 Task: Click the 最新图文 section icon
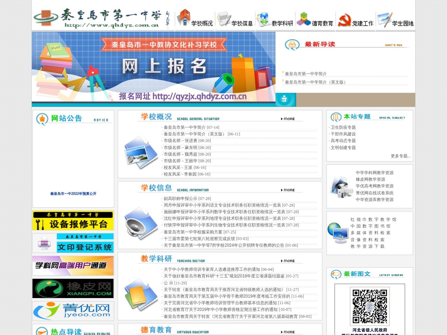[336, 275]
